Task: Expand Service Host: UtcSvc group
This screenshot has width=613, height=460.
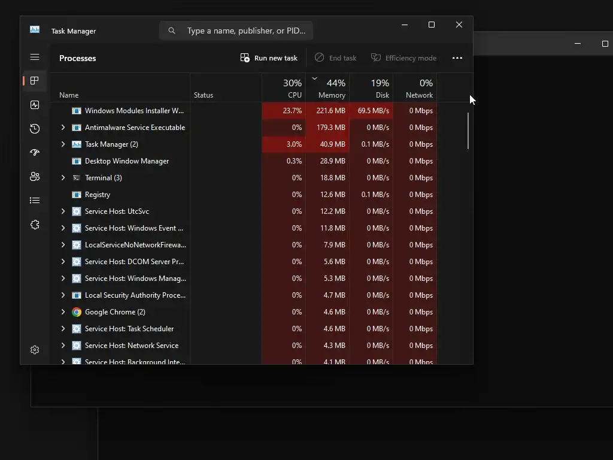Action: [63, 211]
